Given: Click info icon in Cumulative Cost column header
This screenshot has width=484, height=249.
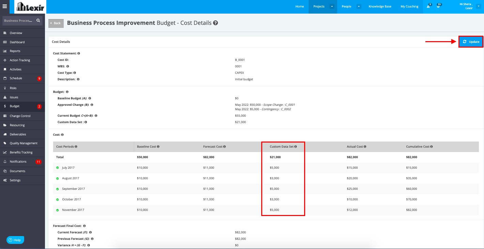Looking at the screenshot, I should point(432,147).
